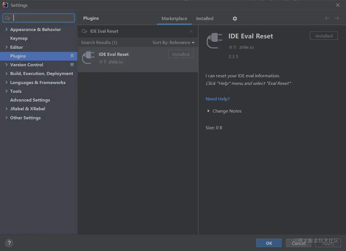The height and width of the screenshot is (251, 346).
Task: Click the version number 2.3.5
Action: click(x=233, y=56)
